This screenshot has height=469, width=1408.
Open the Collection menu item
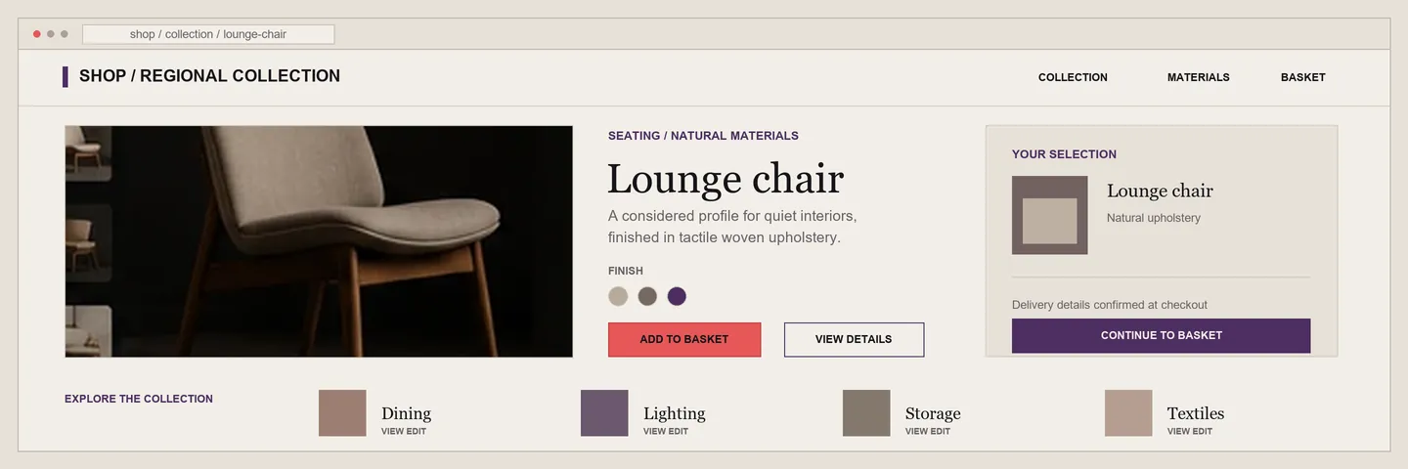[x=1073, y=77]
